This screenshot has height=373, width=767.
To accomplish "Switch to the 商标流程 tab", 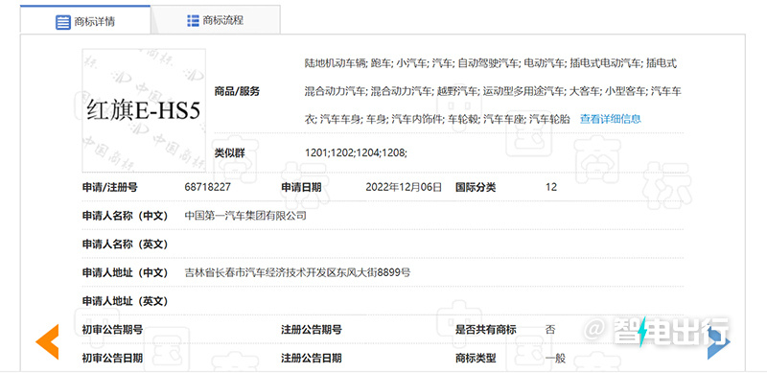I will point(215,20).
